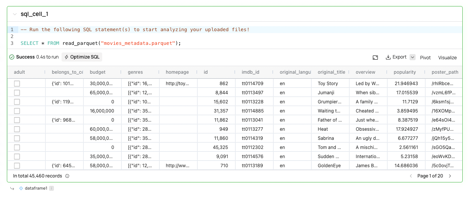Open the Export dropdown arrow
Image resolution: width=468 pixels, height=198 pixels.
click(x=413, y=57)
